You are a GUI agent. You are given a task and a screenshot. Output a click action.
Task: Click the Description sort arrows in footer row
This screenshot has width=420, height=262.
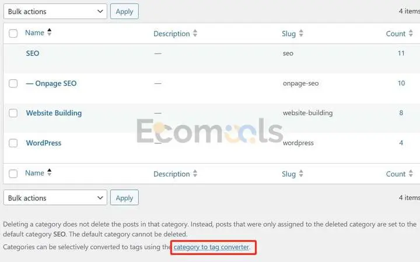195,174
